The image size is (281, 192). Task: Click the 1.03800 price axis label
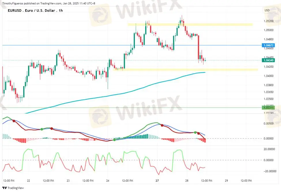coord(268,85)
